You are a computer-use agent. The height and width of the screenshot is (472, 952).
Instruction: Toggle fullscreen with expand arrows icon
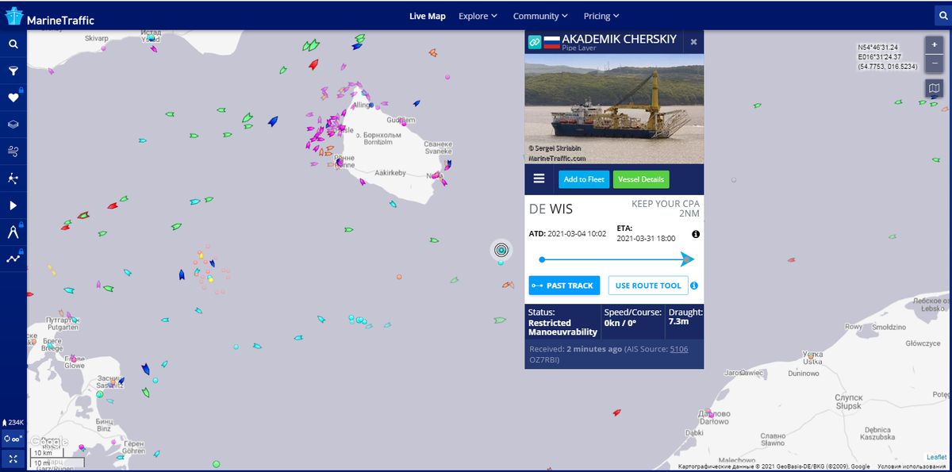click(x=13, y=459)
